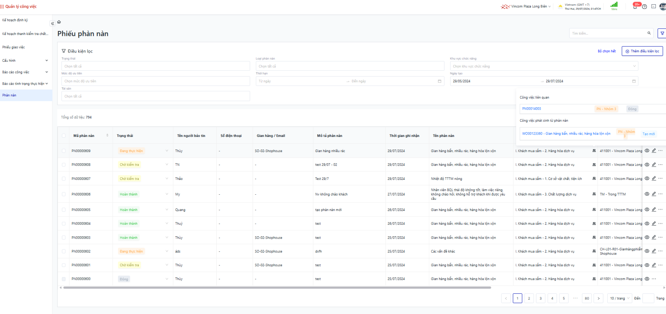Viewport: 666px width, 314px height.
Task: Click the Bỏ chọn hết link
Action: point(606,51)
